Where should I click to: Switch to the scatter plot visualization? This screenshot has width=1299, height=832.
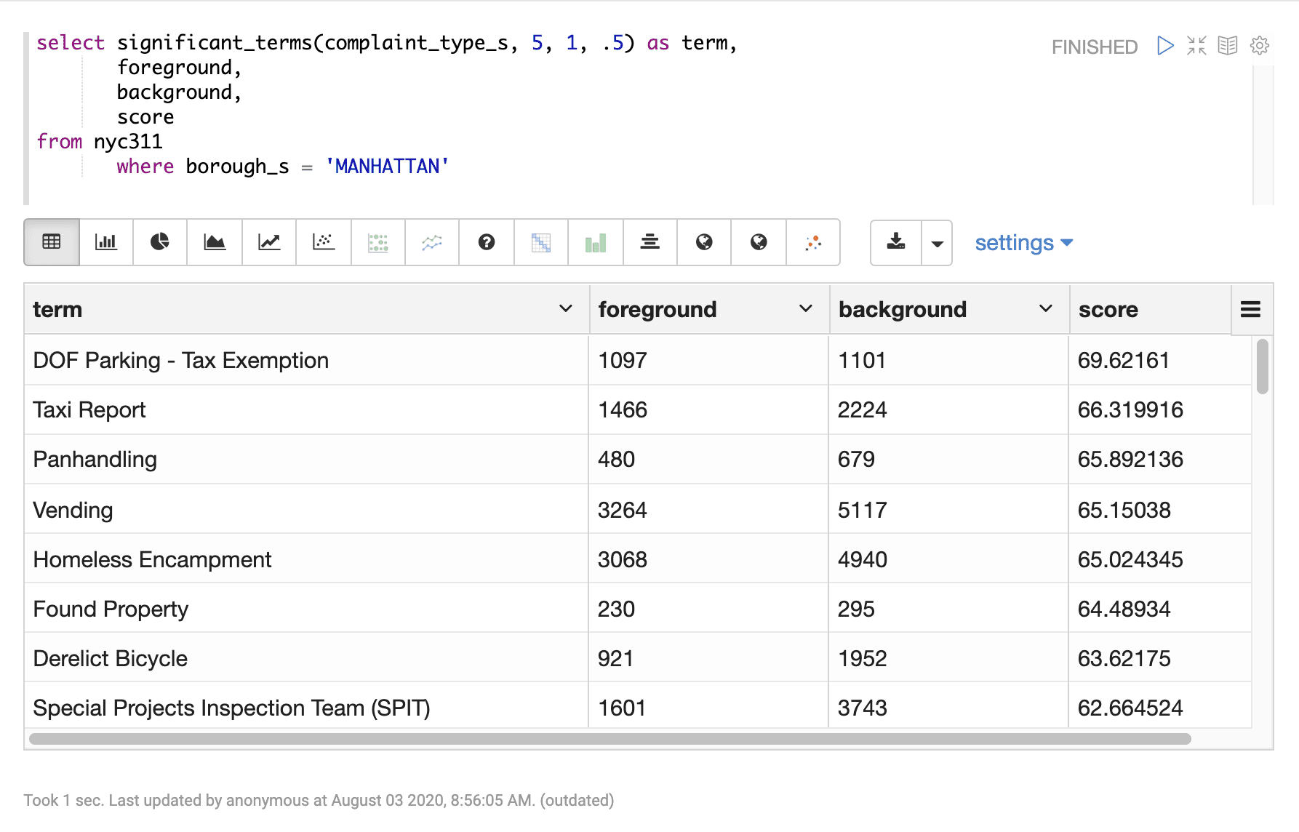(323, 242)
